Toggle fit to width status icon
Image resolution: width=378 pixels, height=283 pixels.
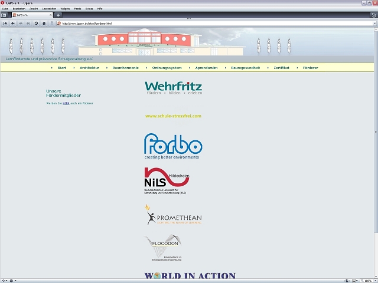[347, 281]
